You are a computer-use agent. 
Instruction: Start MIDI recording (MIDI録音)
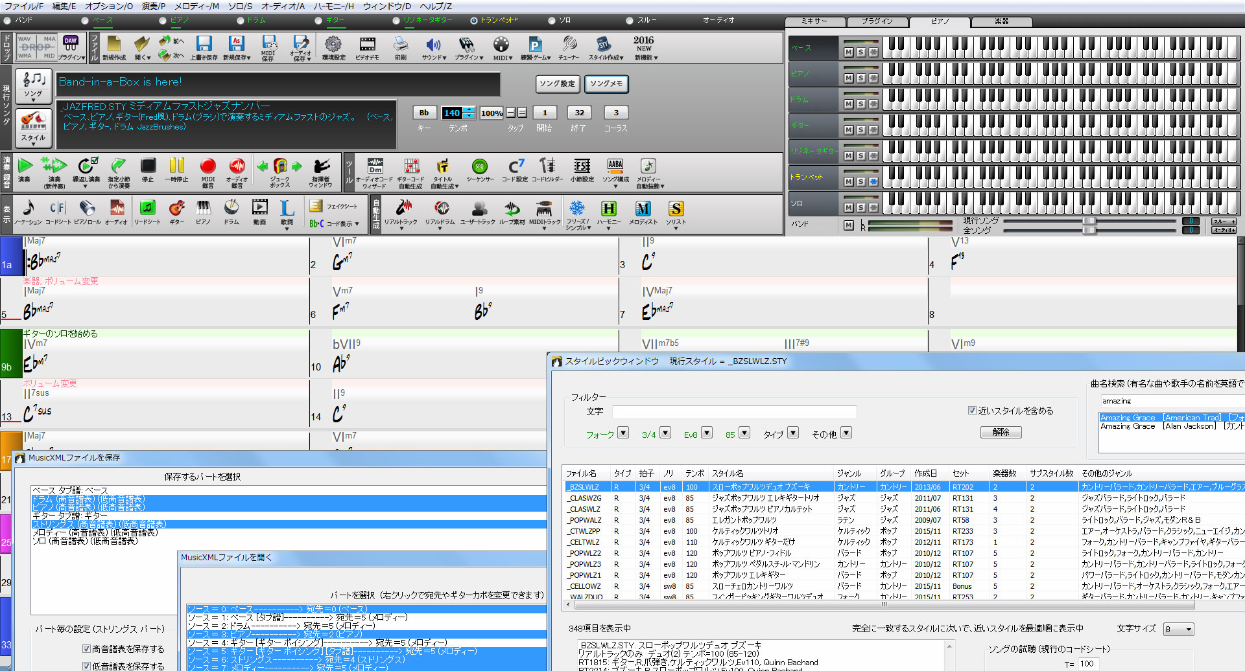click(208, 172)
